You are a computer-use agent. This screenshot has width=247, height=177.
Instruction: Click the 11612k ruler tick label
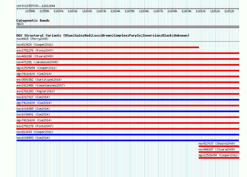229,11
